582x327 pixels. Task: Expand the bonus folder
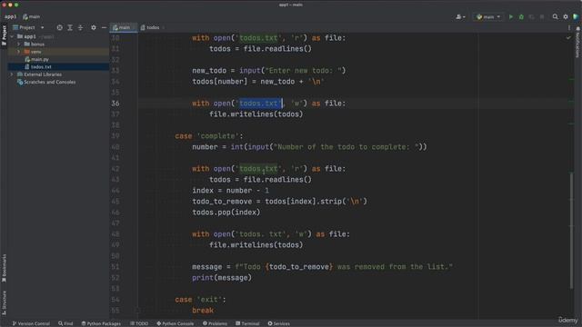click(18, 45)
